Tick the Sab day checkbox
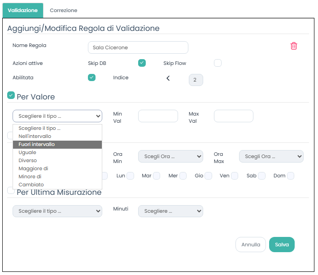Screen dimensions: 318x275 pos(262,176)
